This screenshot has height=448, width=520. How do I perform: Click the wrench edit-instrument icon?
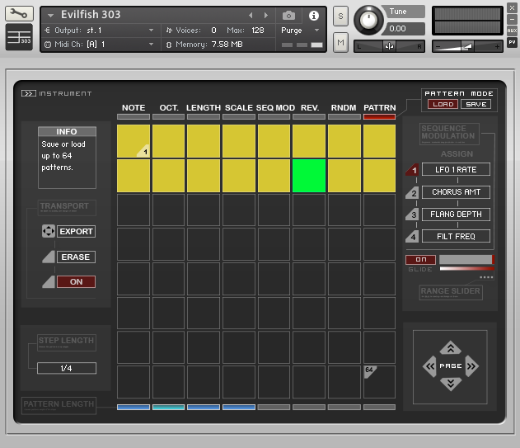(x=20, y=14)
